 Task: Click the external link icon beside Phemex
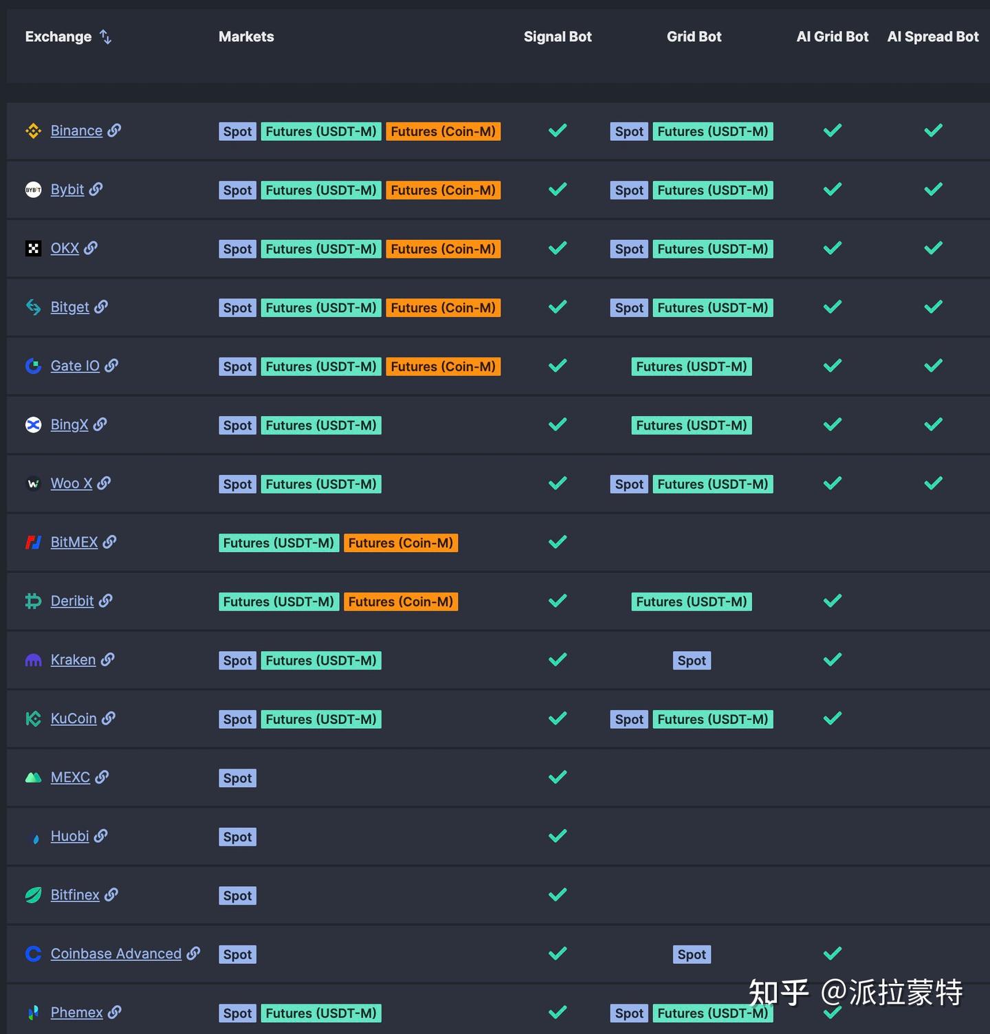tap(115, 1012)
